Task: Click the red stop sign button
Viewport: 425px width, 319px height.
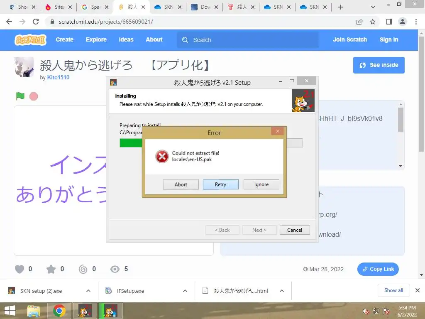Action: coord(34,96)
